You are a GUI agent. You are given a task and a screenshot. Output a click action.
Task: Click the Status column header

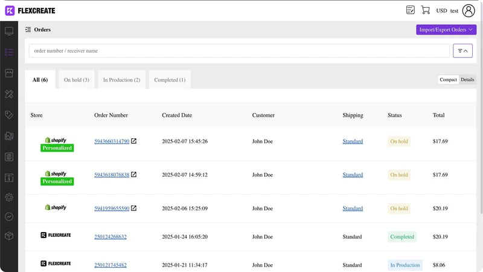point(395,115)
